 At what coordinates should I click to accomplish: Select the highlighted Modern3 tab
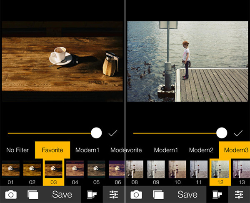236,150
